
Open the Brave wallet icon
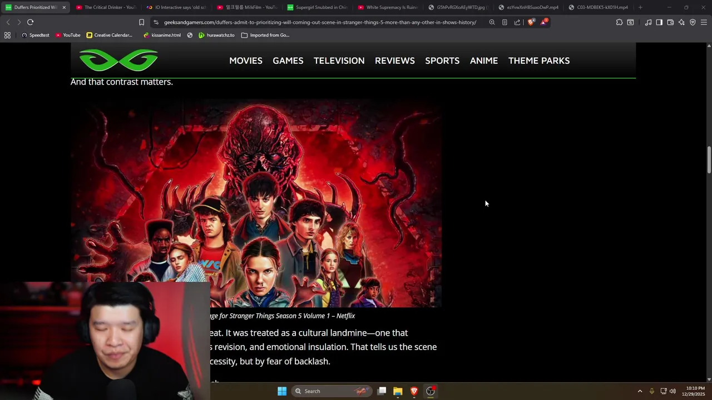pyautogui.click(x=670, y=22)
